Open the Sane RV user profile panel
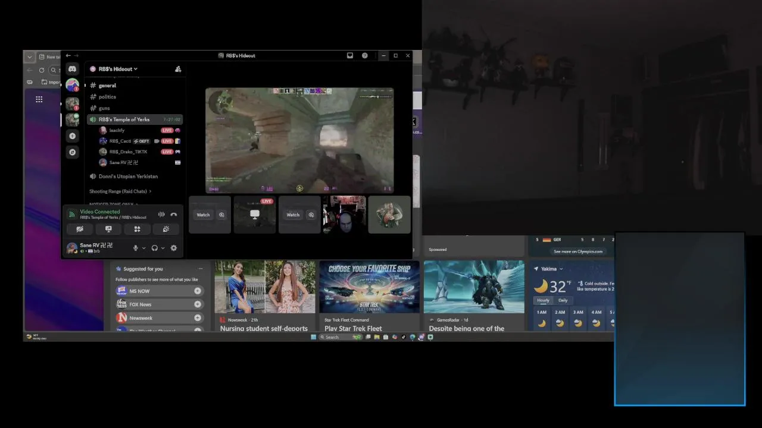This screenshot has height=428, width=762. click(97, 248)
